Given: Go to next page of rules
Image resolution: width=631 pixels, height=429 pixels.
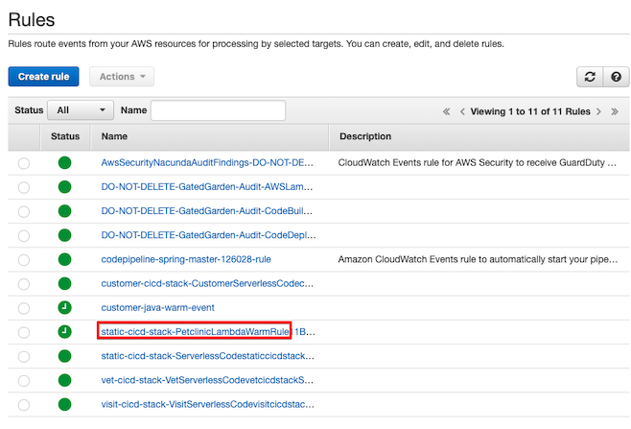Looking at the screenshot, I should coord(598,111).
